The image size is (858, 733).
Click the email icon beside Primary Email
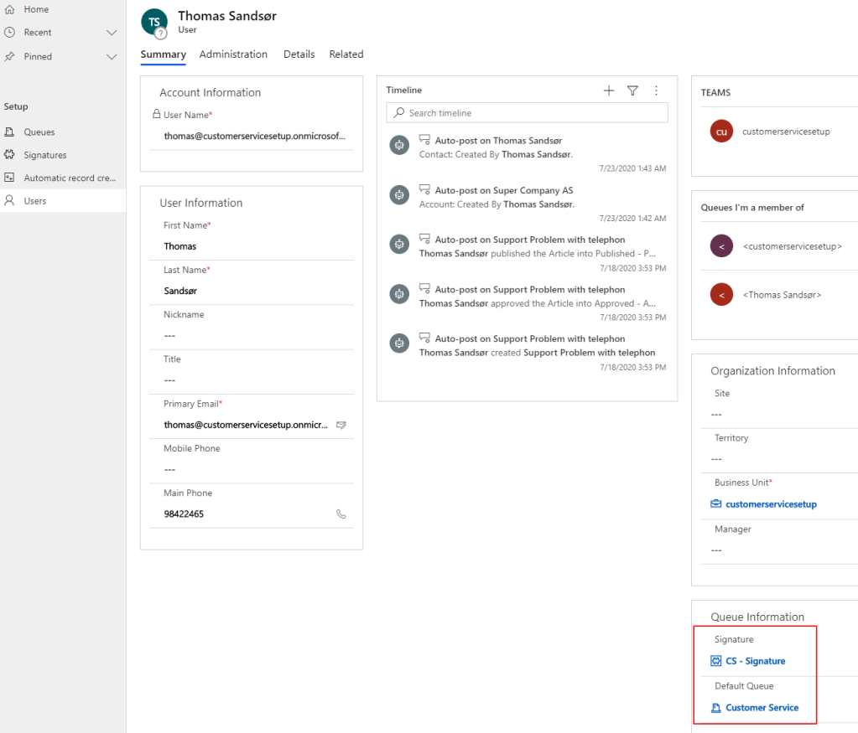(x=341, y=425)
